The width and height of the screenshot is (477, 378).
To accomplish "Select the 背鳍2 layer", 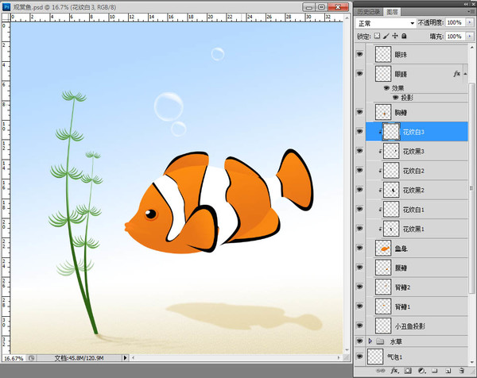I will pos(417,287).
